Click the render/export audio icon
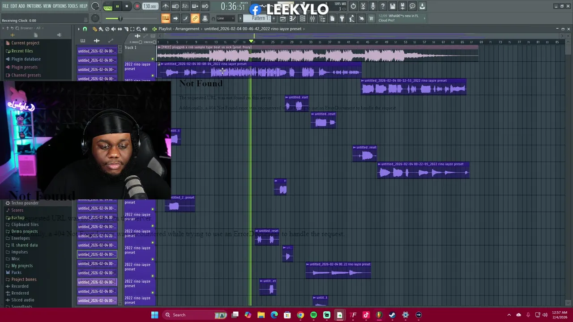This screenshot has height=322, width=573. (402, 6)
